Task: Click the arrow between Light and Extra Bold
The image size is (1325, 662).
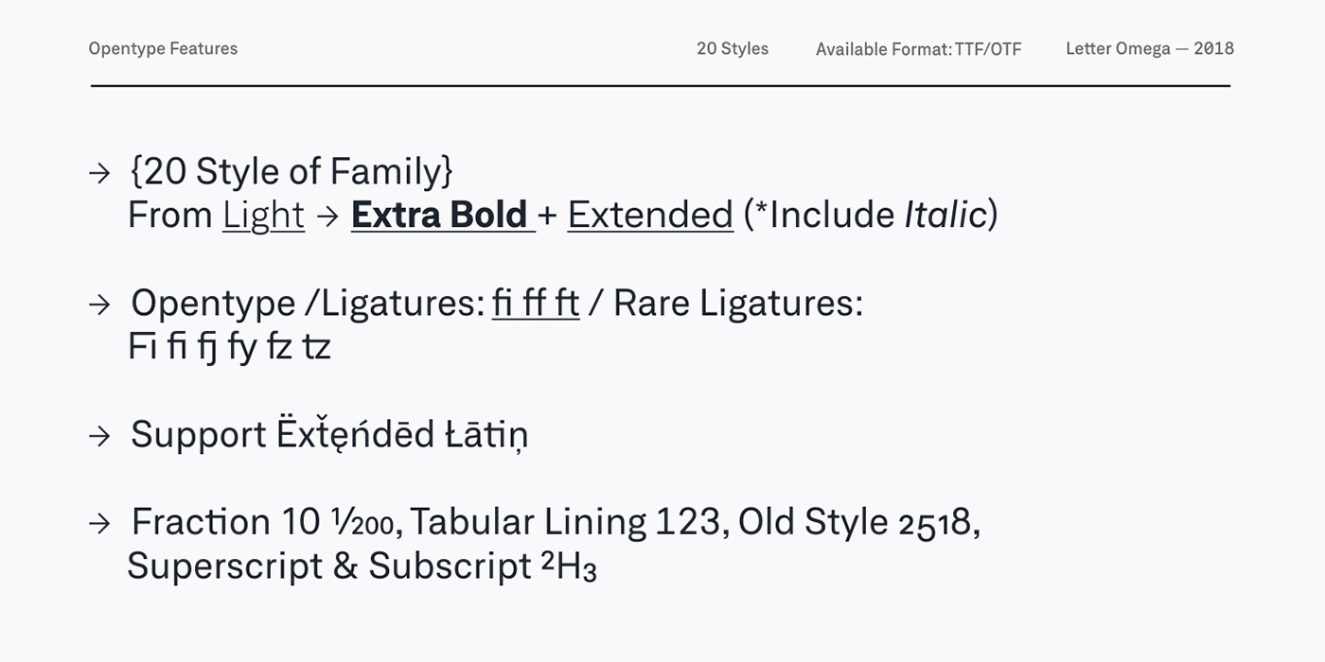Action: [327, 217]
